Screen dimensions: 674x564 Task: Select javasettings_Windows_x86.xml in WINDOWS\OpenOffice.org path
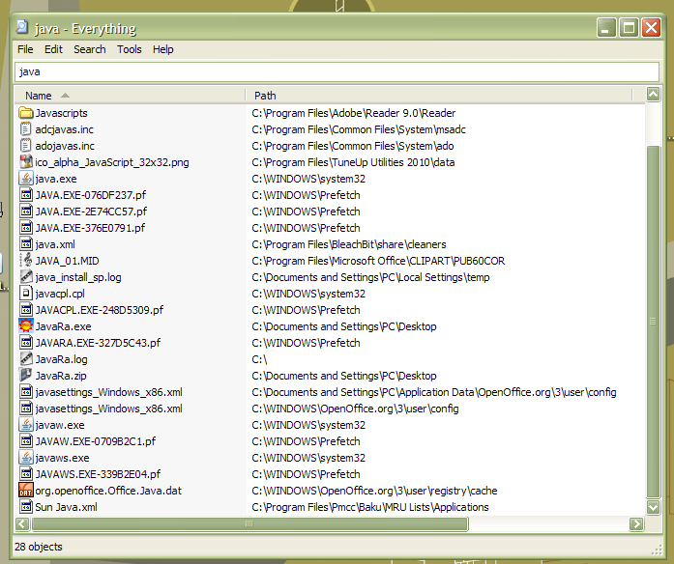click(x=108, y=409)
